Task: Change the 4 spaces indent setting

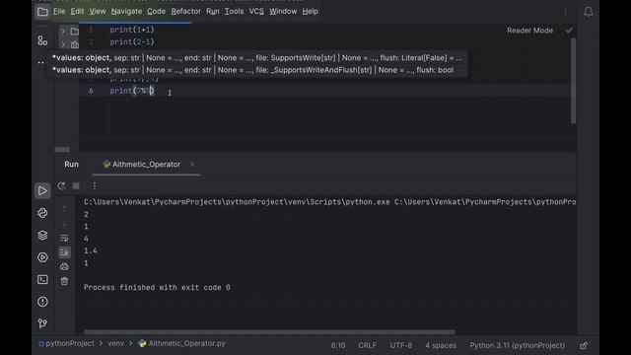Action: tap(441, 345)
